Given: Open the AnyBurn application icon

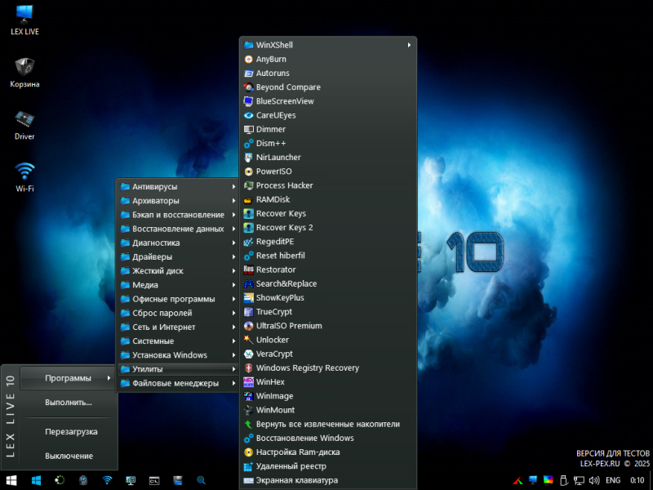Looking at the screenshot, I should [x=249, y=59].
